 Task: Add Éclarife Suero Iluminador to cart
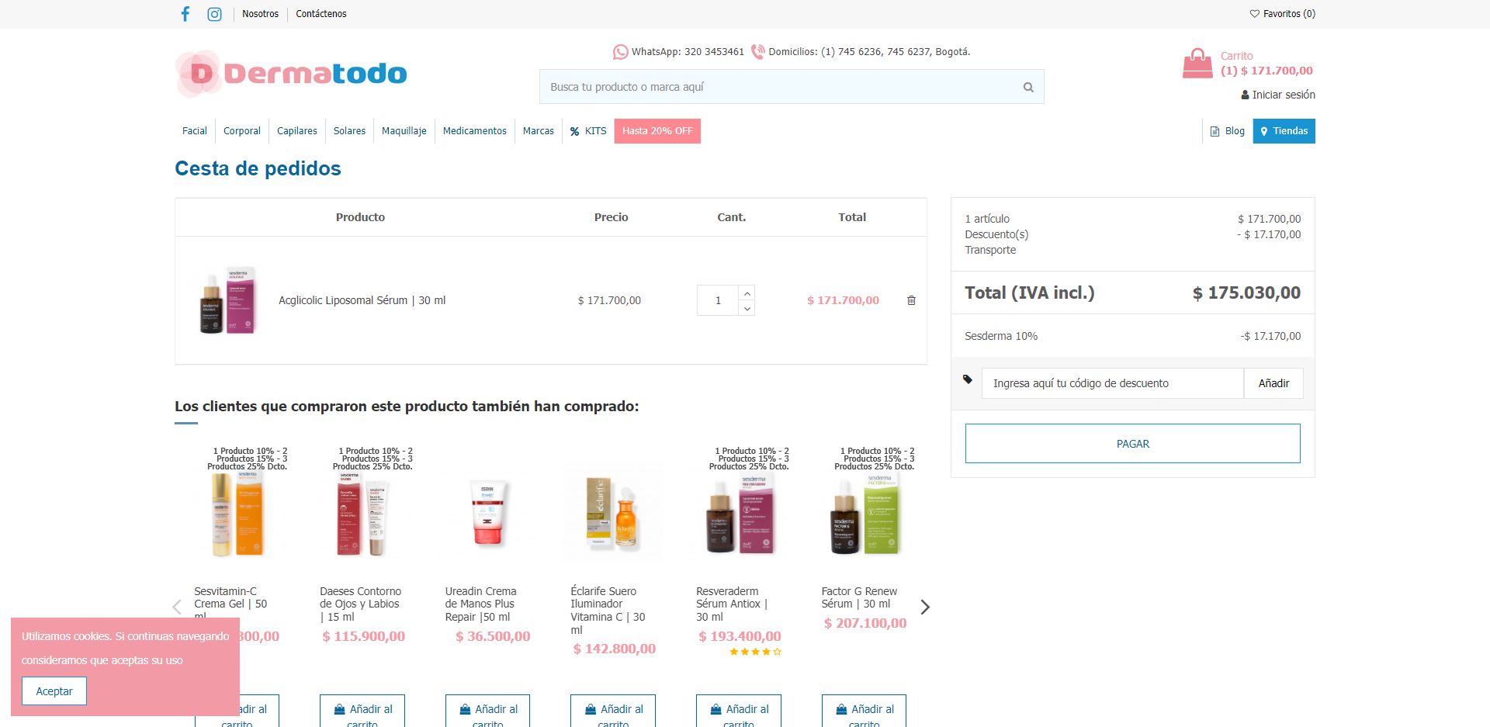(x=613, y=711)
